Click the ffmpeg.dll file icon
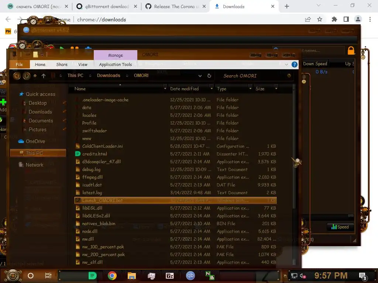Viewport: 378px width, 283px height. (78, 177)
